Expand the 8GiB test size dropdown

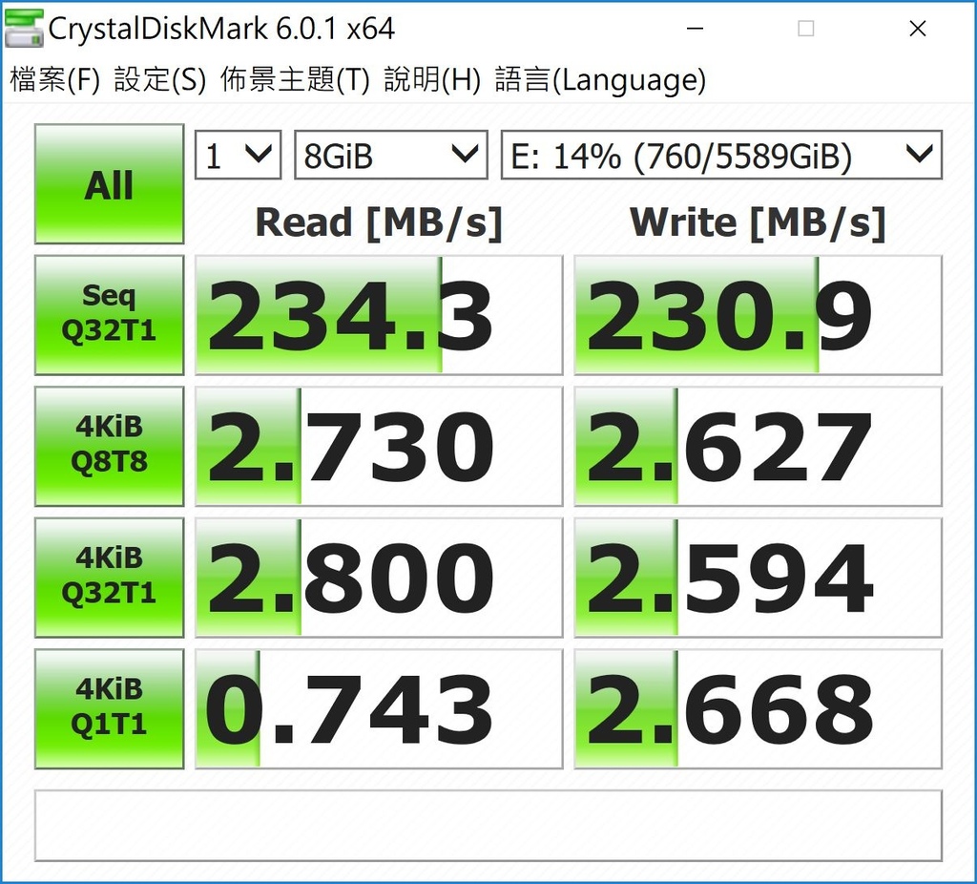pos(390,155)
